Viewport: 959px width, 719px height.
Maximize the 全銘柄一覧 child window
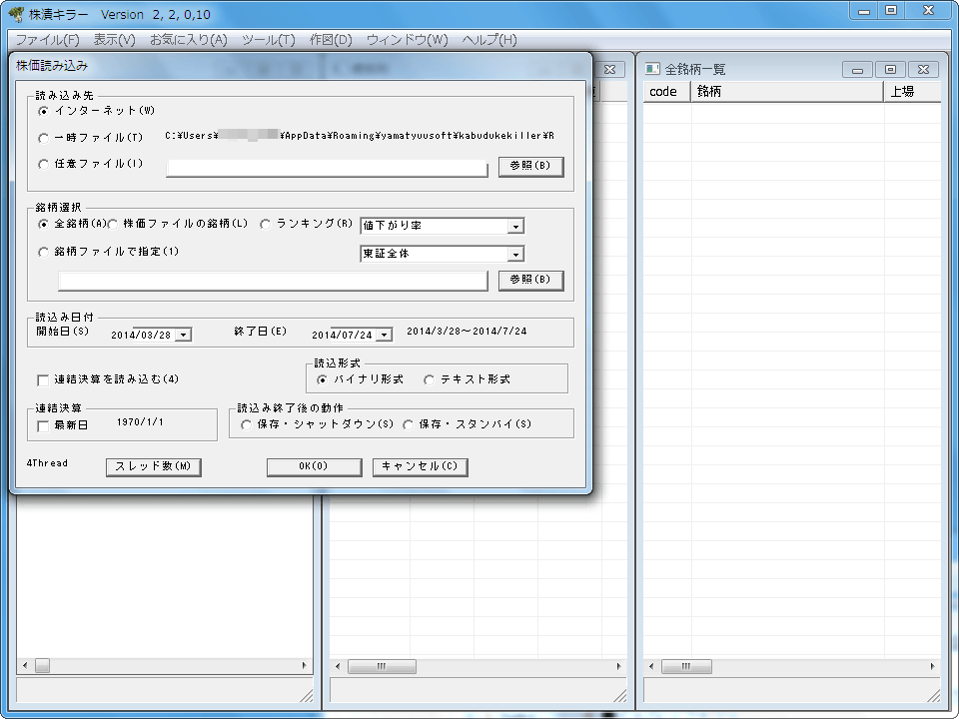tap(890, 70)
